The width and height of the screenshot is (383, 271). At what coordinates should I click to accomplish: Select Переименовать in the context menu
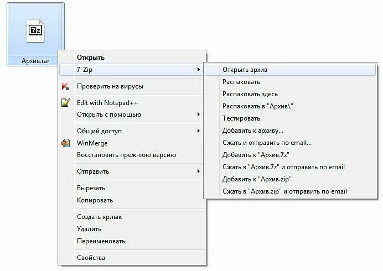pyautogui.click(x=101, y=241)
